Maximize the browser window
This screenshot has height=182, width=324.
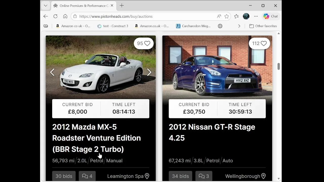click(x=263, y=6)
